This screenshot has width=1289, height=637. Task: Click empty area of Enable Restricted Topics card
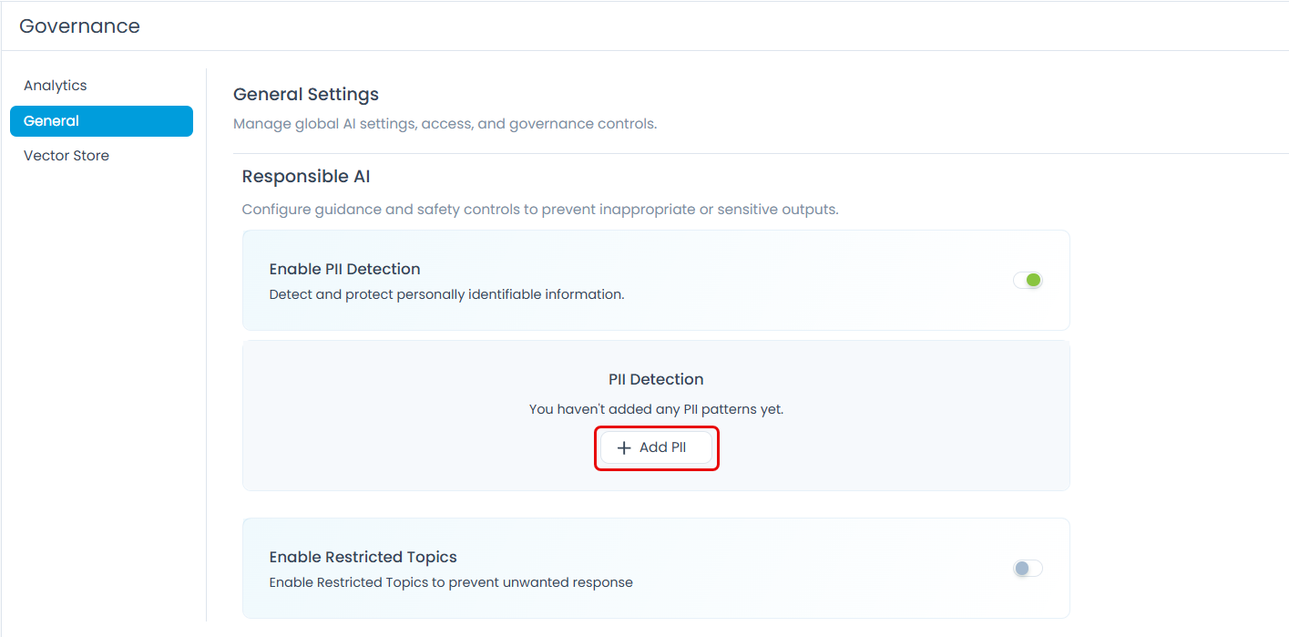pos(802,568)
